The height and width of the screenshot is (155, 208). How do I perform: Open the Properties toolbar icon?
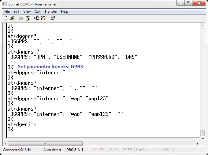[x=52, y=18]
